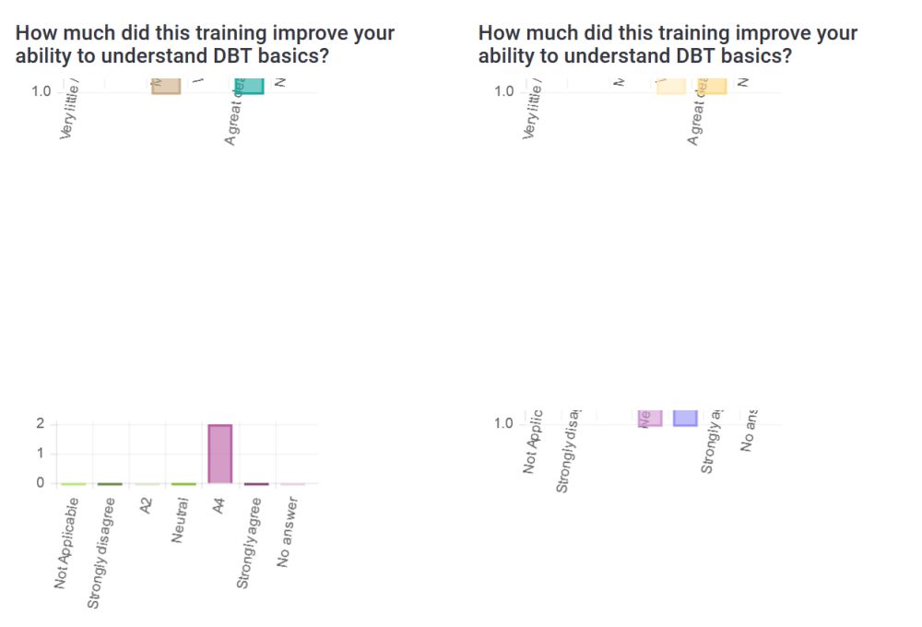
Task: Click the right chart's question title
Action: [668, 44]
